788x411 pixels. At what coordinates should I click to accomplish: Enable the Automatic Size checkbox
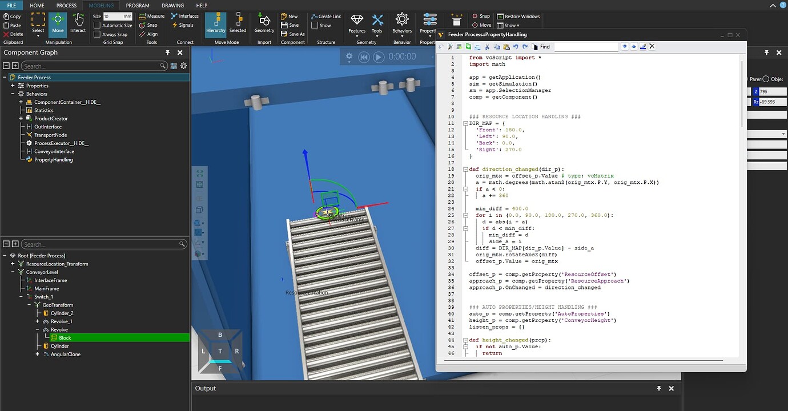click(x=97, y=25)
